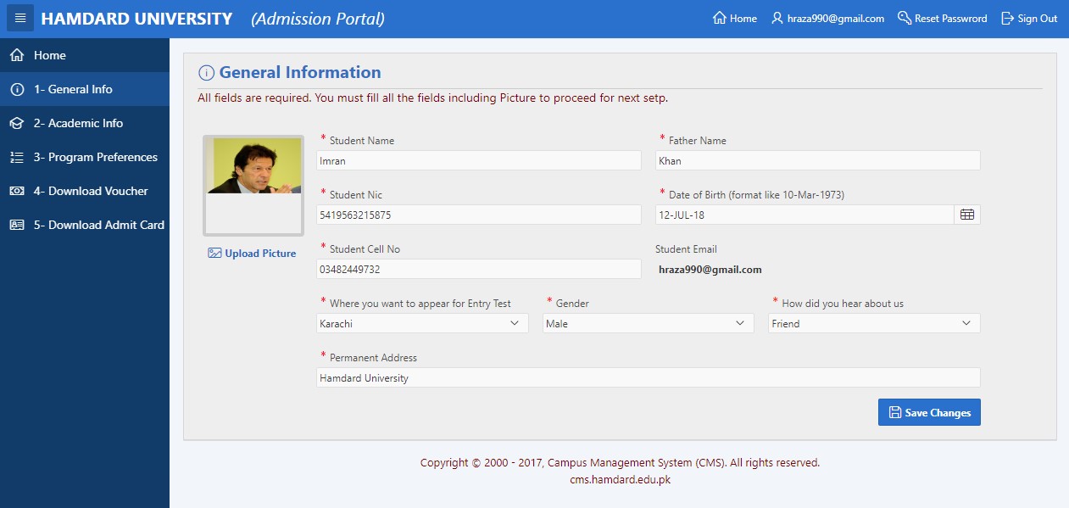The height and width of the screenshot is (508, 1069).
Task: Click the graduation cap icon for Academic Info
Action: click(x=16, y=123)
